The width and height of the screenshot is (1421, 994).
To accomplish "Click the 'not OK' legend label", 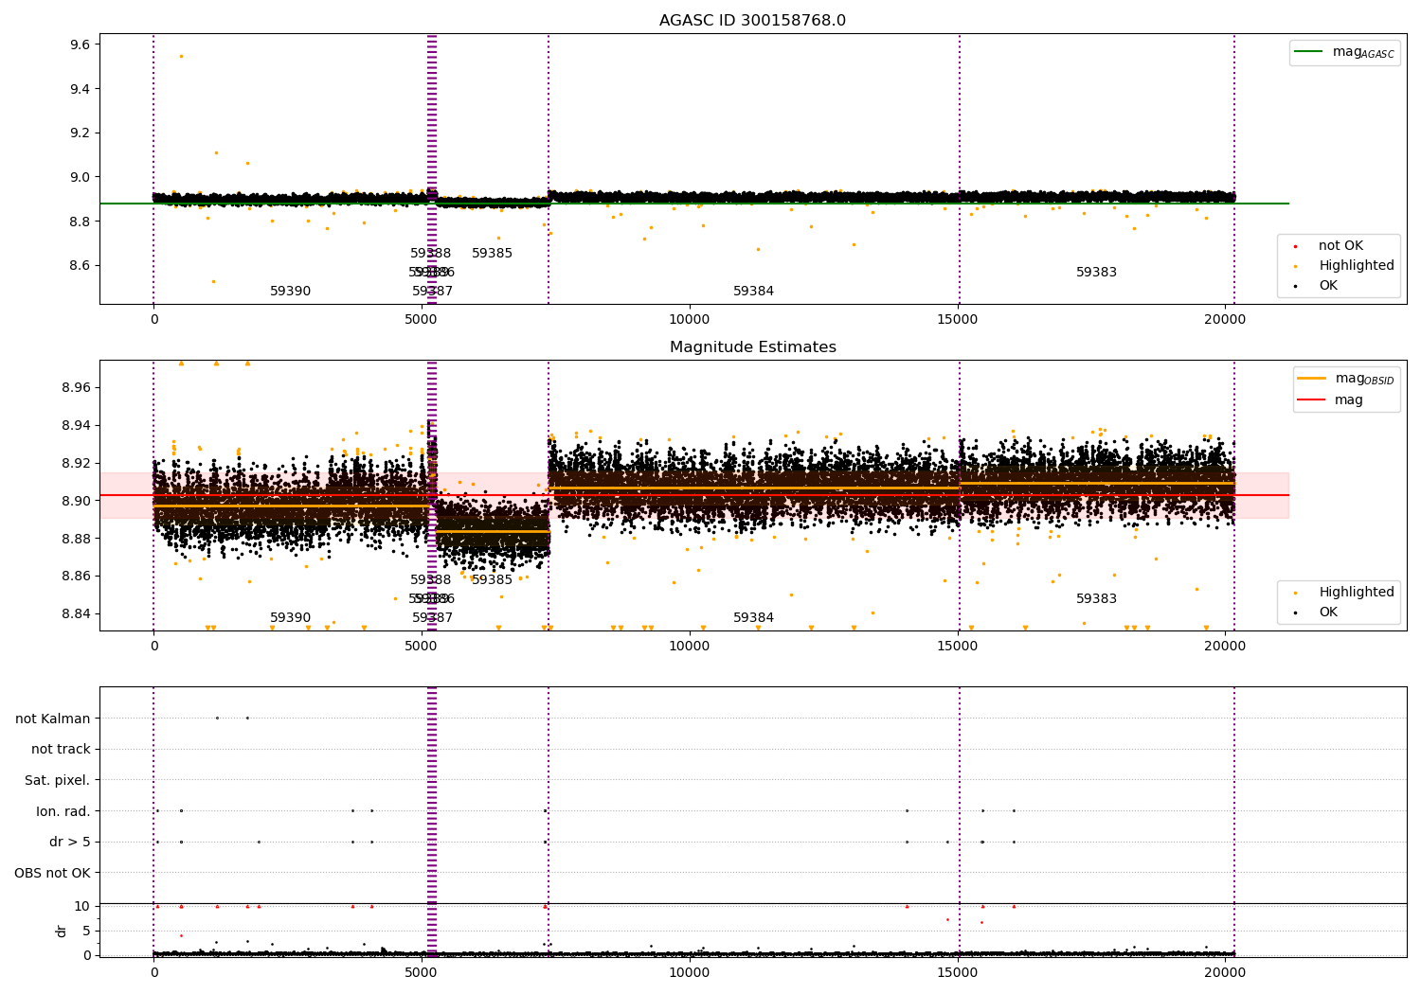I will (x=1340, y=246).
